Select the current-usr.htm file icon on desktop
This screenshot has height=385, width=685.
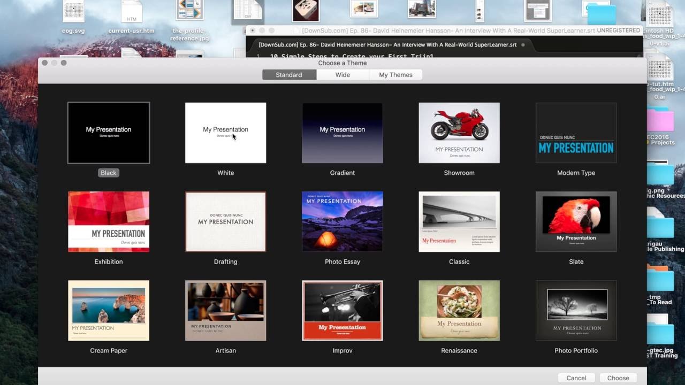point(132,12)
